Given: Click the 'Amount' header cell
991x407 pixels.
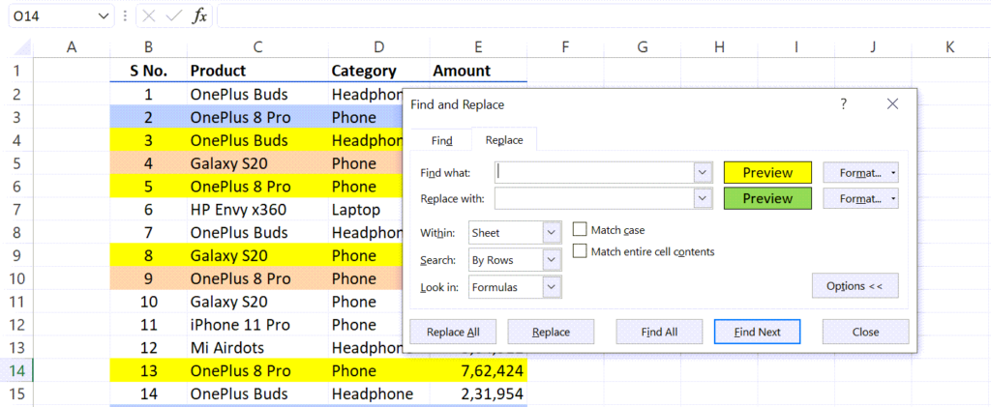Looking at the screenshot, I should pyautogui.click(x=478, y=71).
